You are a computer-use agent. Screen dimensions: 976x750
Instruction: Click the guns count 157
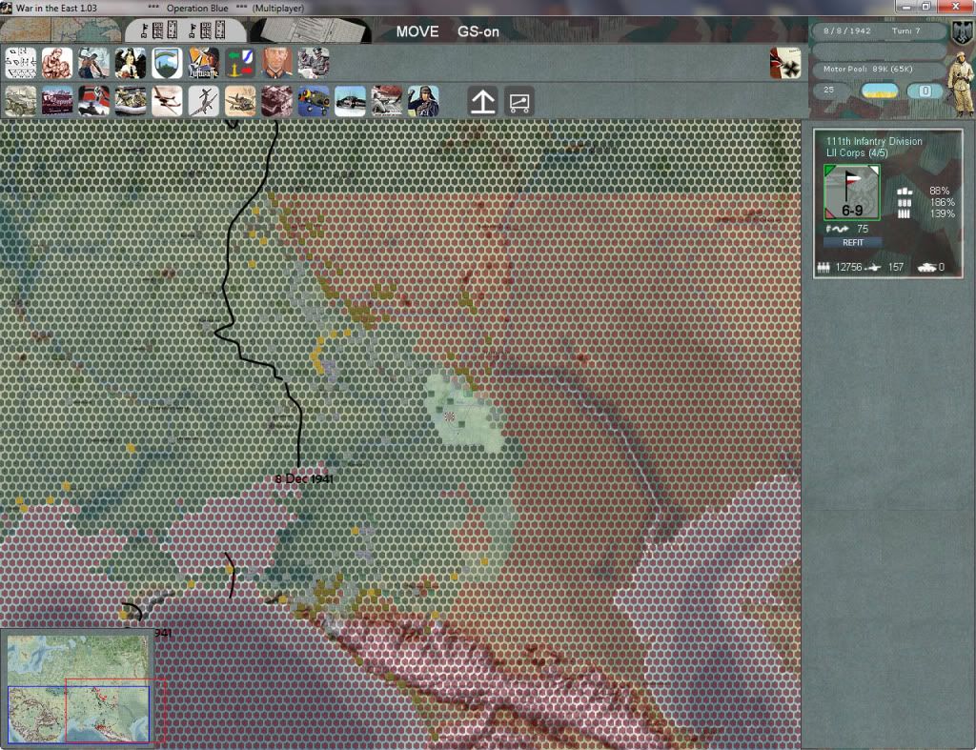896,267
